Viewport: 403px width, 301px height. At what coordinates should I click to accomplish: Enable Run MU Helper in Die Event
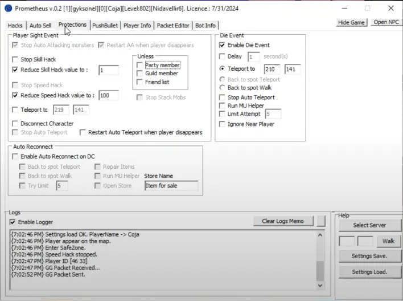click(222, 105)
